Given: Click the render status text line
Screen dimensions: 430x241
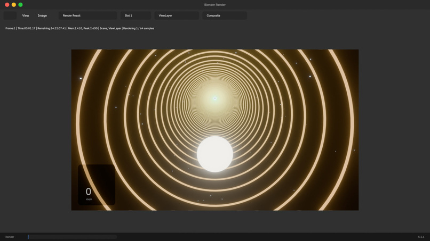Looking at the screenshot, I should (79, 28).
